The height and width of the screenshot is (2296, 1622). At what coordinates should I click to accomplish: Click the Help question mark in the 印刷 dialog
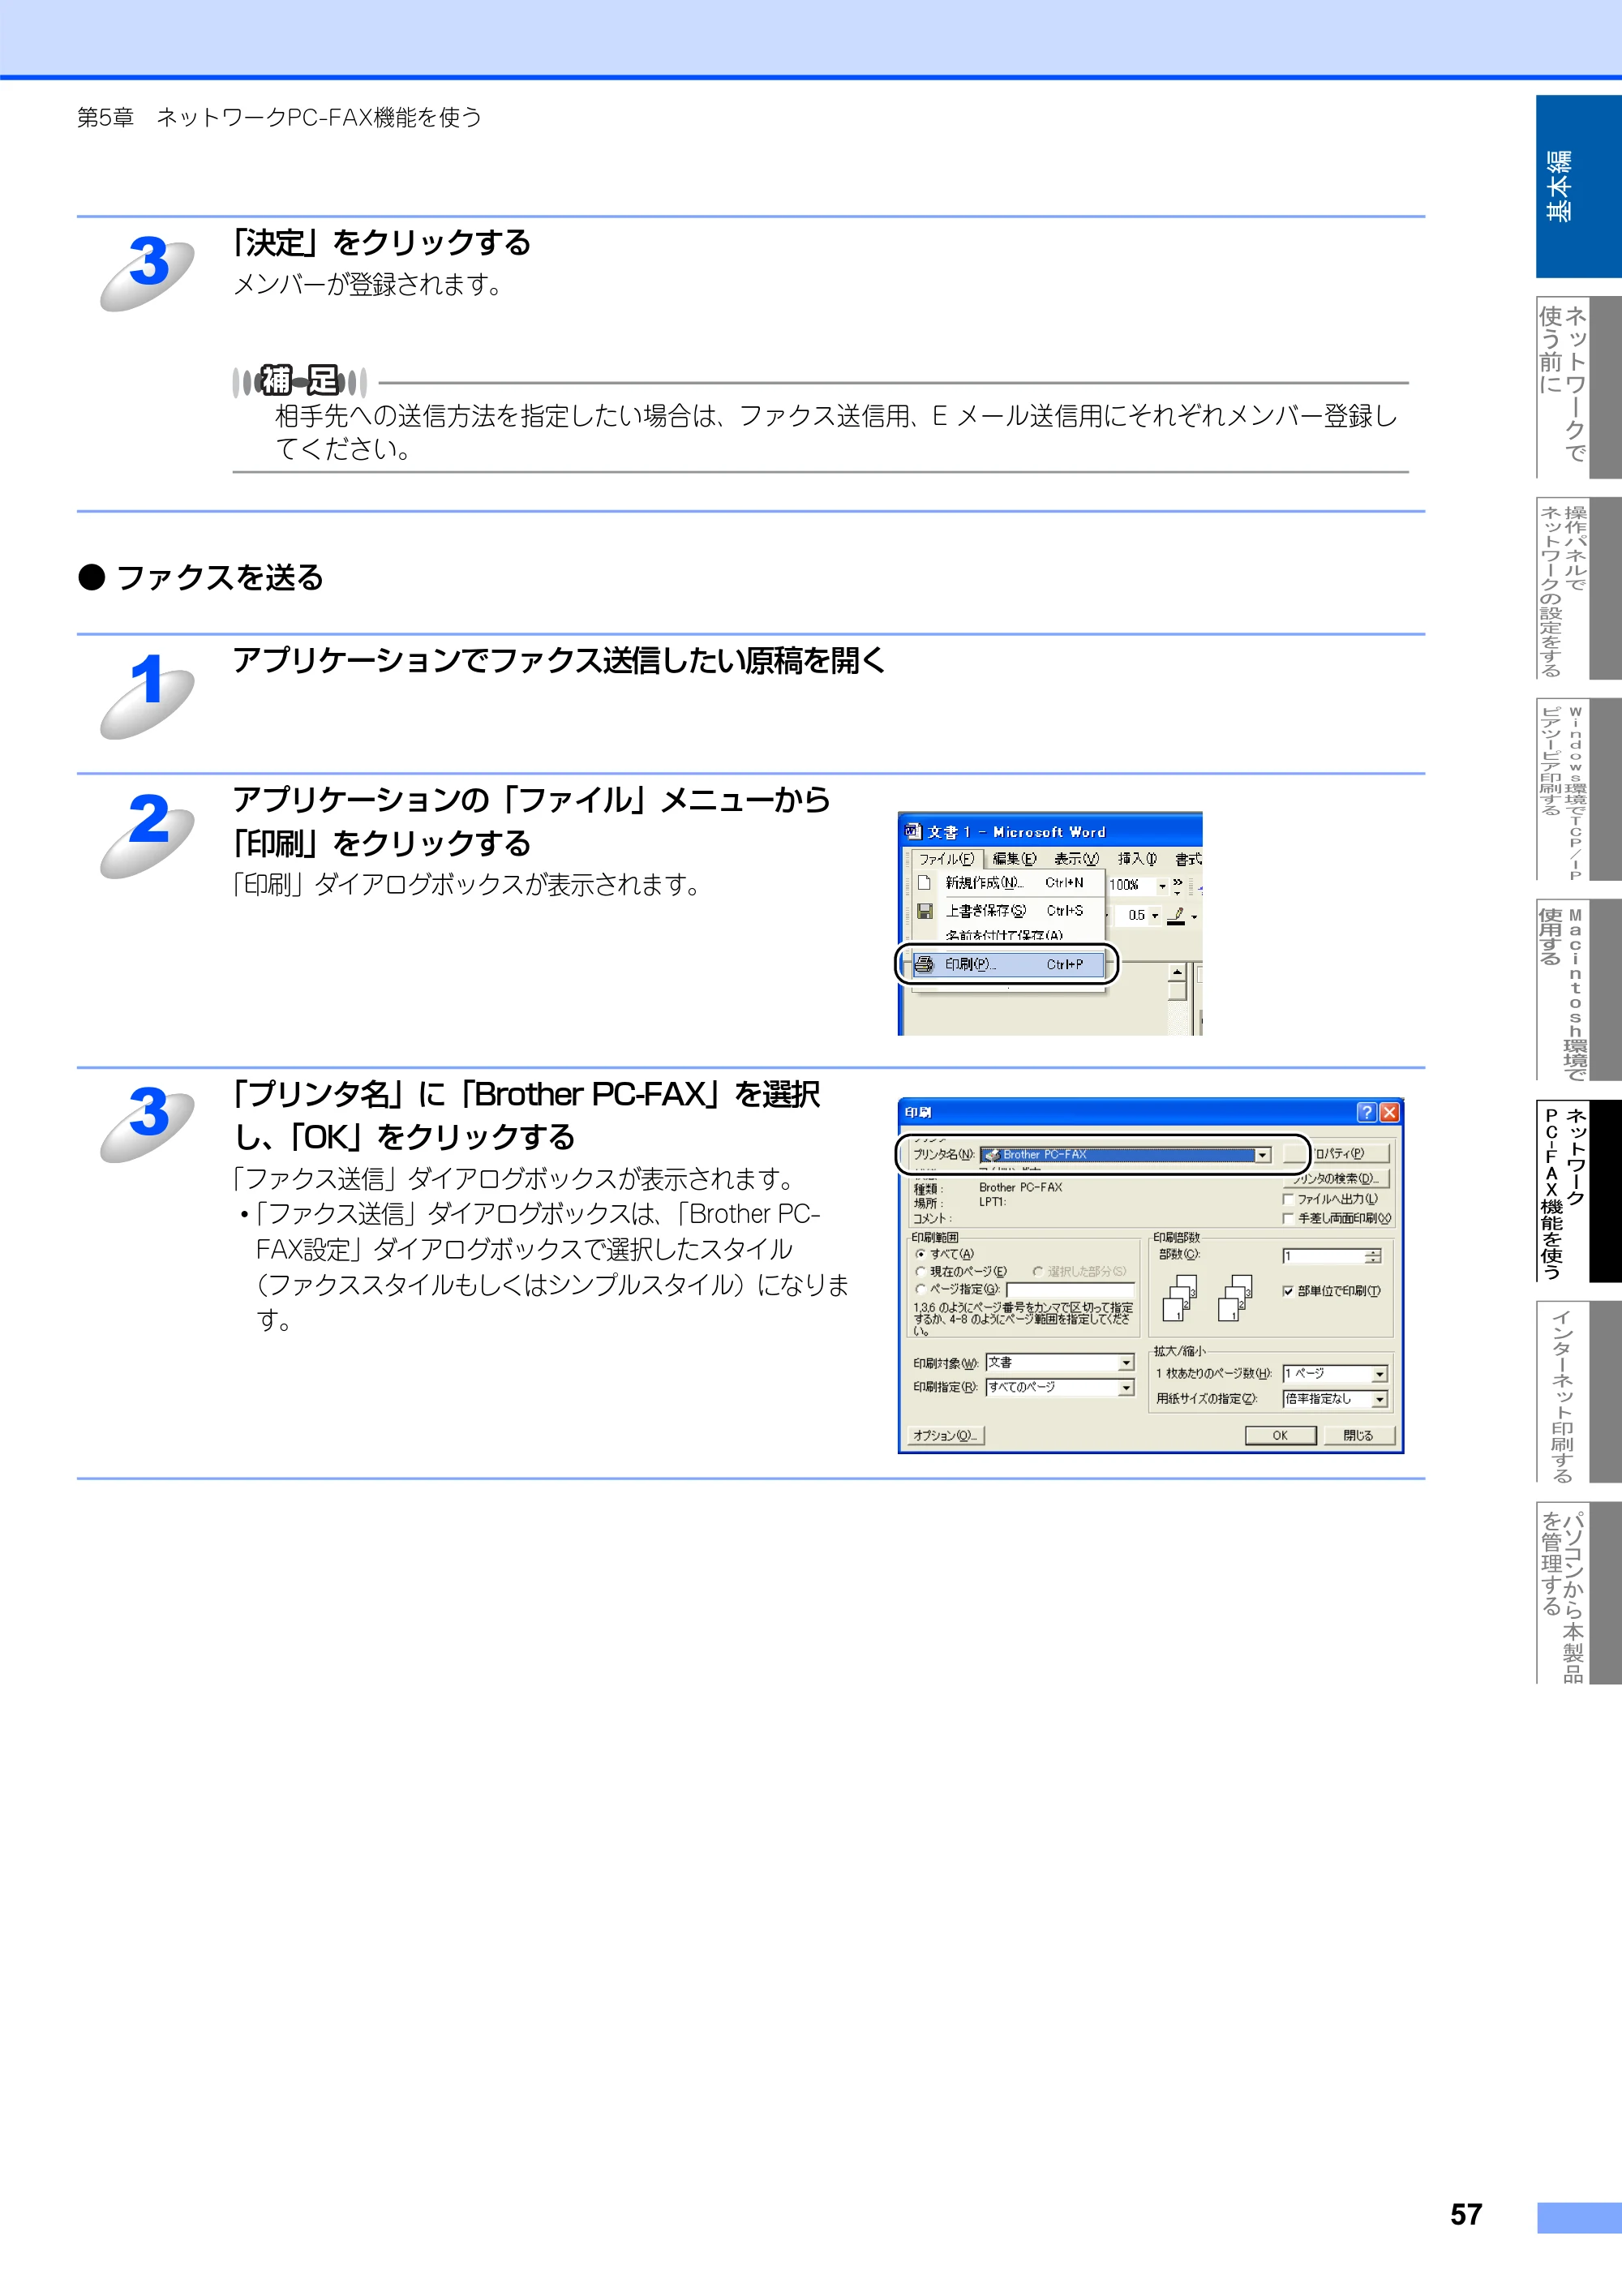pyautogui.click(x=1366, y=1112)
